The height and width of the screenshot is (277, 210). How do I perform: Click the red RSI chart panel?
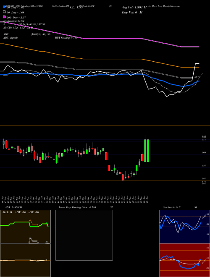point(184,260)
